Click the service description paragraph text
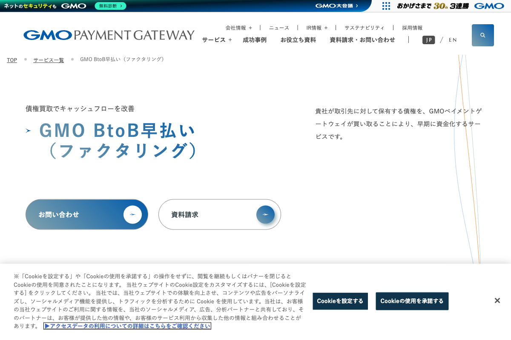The width and height of the screenshot is (511, 340). [399, 124]
